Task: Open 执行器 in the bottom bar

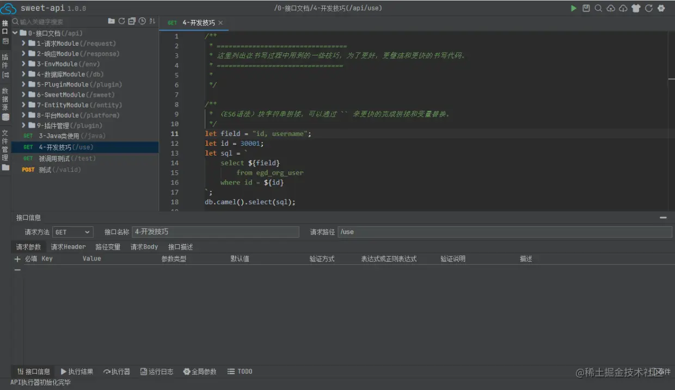Action: tap(116, 372)
